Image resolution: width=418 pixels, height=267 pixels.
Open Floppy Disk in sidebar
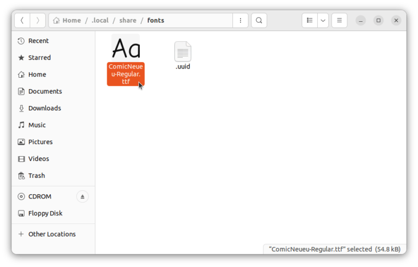tap(45, 214)
